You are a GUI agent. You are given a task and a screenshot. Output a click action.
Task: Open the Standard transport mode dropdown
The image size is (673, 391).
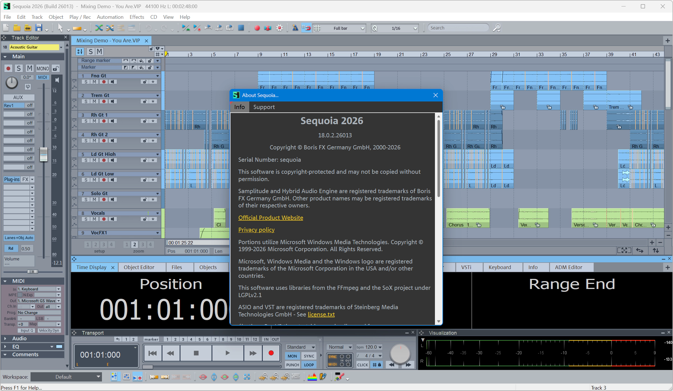[x=301, y=347]
